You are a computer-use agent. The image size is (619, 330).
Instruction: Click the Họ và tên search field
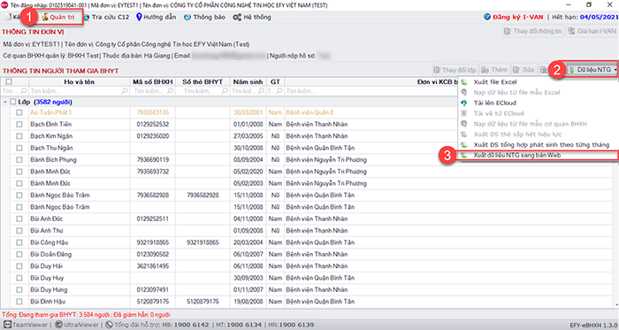tap(80, 91)
